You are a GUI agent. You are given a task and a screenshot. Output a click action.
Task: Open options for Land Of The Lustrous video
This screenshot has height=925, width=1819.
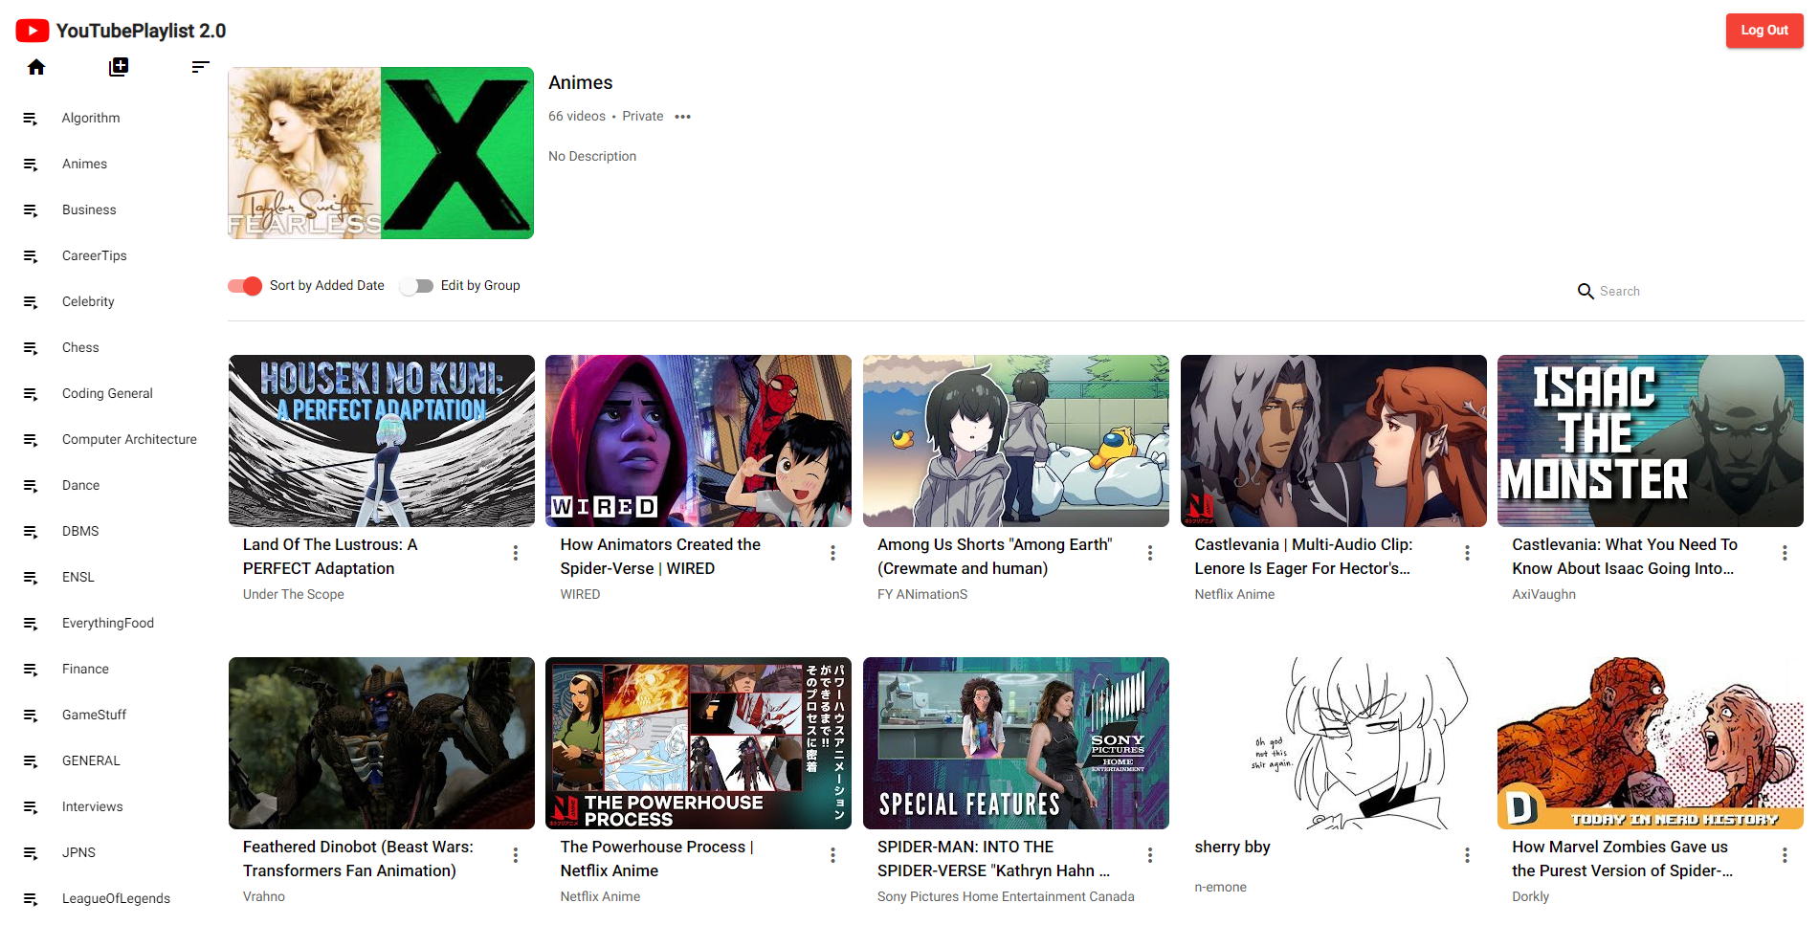pos(516,553)
